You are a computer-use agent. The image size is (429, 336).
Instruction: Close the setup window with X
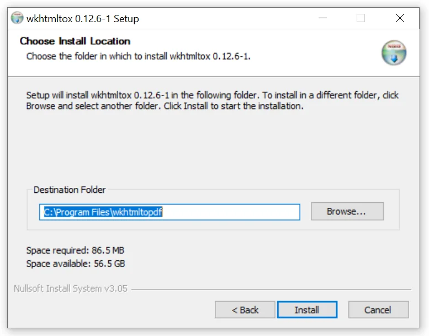point(400,18)
